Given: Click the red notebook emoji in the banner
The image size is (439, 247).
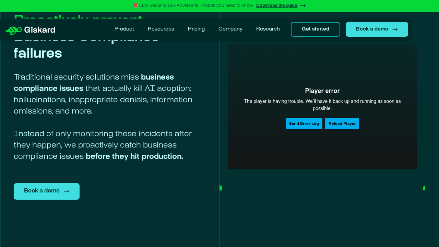Looking at the screenshot, I should (136, 5).
